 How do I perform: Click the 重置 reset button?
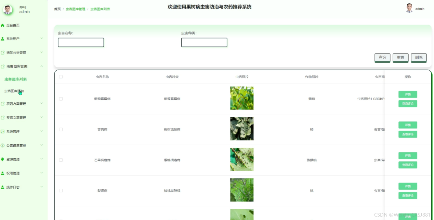pyautogui.click(x=400, y=58)
